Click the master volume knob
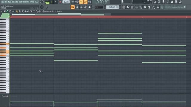The width and height of the screenshot is (191, 107). click(42, 2)
